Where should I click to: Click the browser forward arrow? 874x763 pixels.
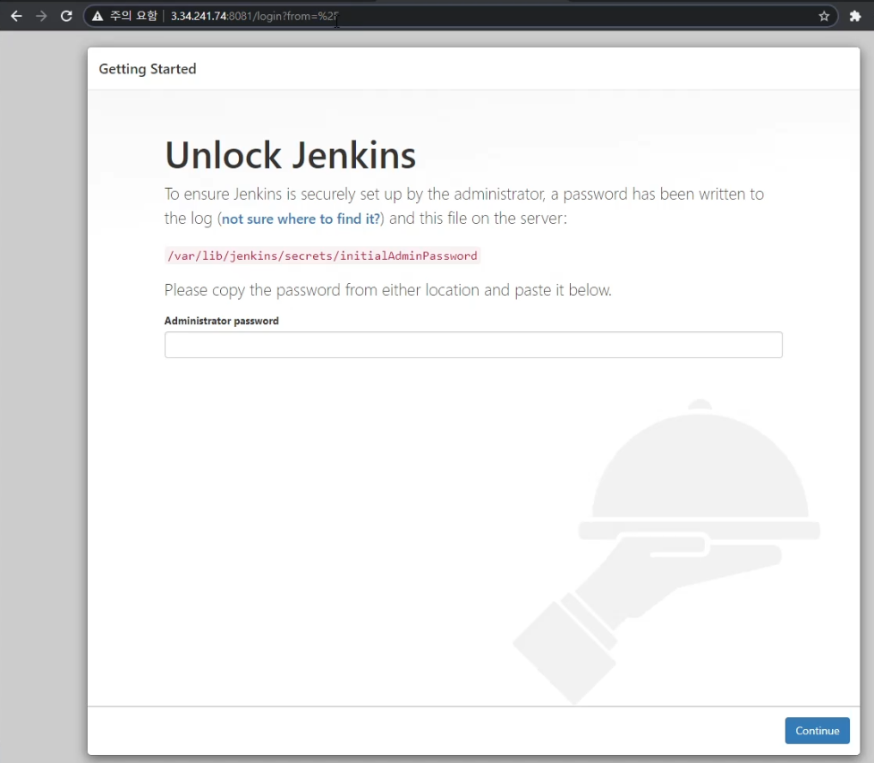[41, 16]
